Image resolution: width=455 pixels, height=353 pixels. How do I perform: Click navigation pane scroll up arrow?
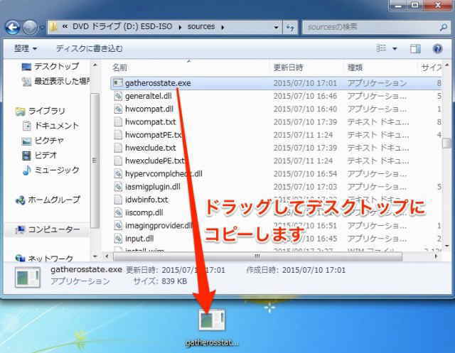[x=95, y=65]
